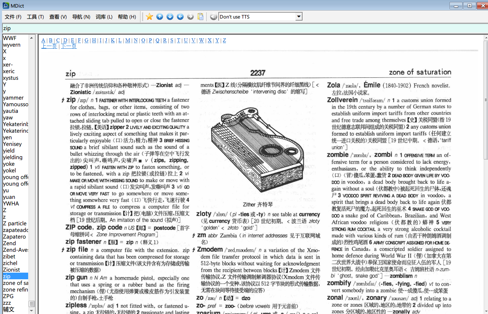Select highlighted zip entry in word list
Image resolution: width=488 pixels, height=314 pixels.
[x=15, y=276]
